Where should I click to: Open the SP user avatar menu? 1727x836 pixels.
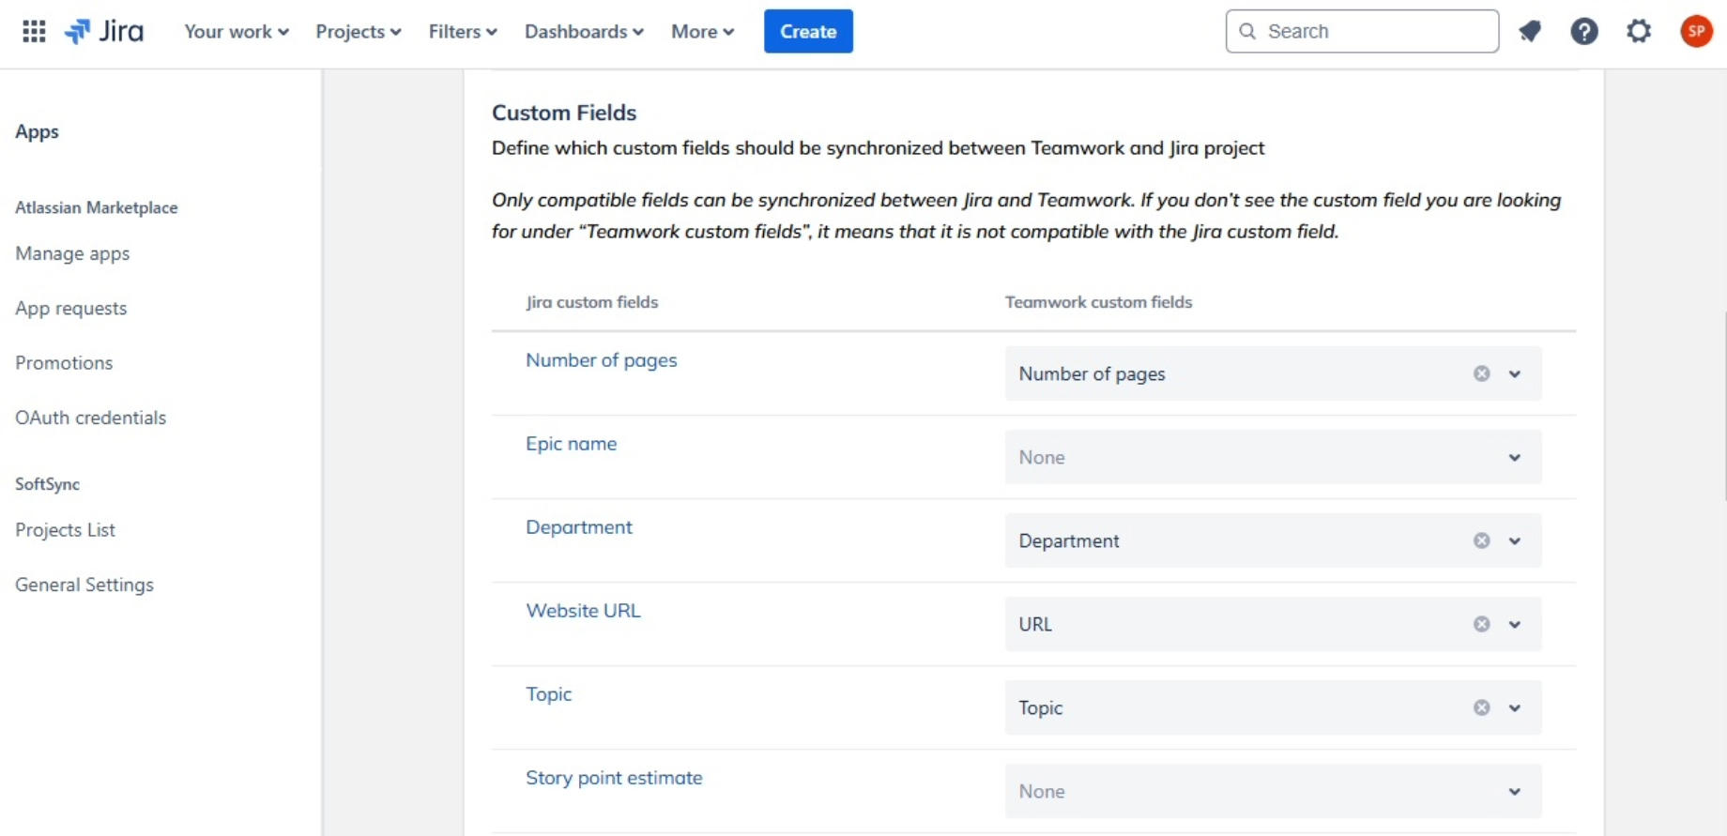tap(1696, 31)
